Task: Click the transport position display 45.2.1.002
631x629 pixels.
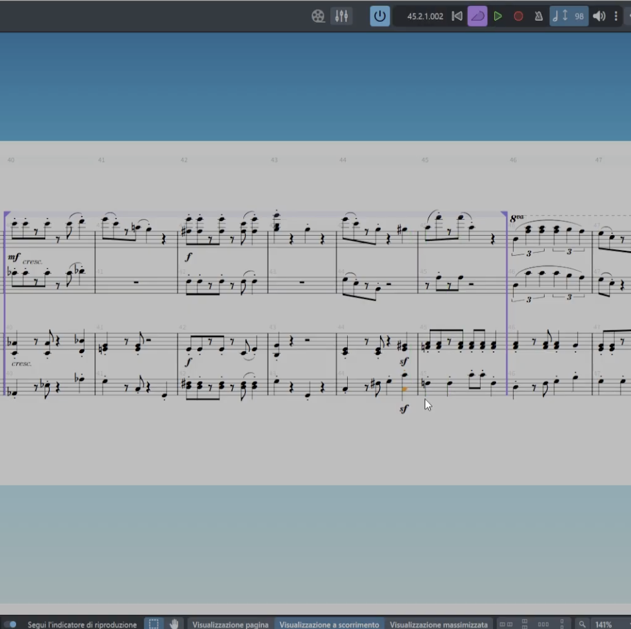Action: [x=425, y=16]
